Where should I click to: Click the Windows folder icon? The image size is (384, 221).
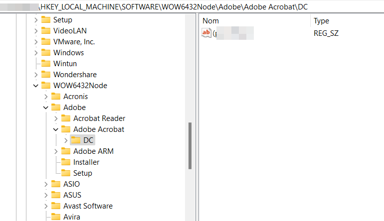coord(46,53)
